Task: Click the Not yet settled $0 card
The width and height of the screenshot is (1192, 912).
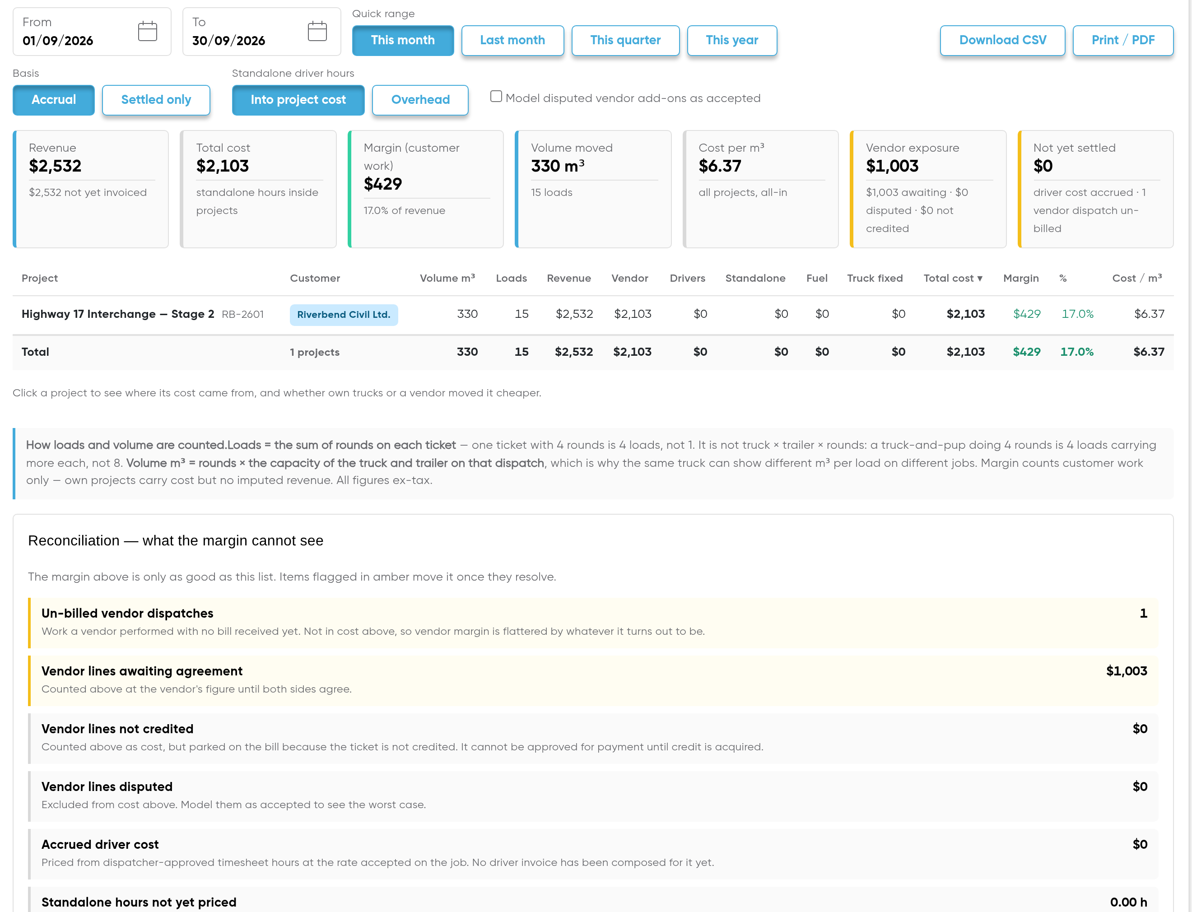Action: click(1095, 189)
